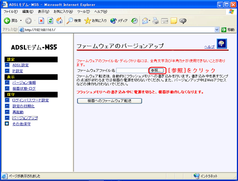The height and width of the screenshot is (181, 238).
Task: Expand the その他保守 link
Action: pos(21,124)
